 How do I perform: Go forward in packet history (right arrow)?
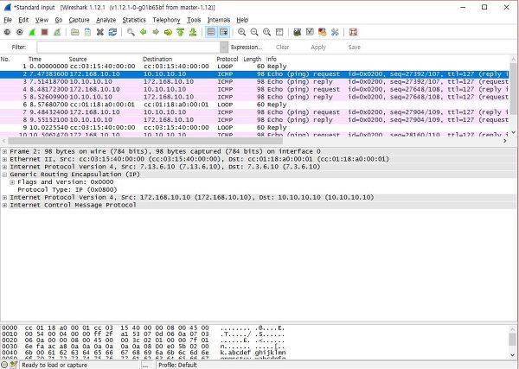[156, 32]
